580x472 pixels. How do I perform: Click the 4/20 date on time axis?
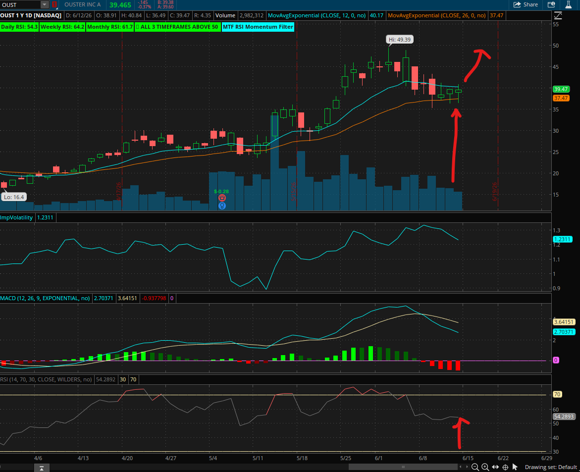pyautogui.click(x=127, y=458)
